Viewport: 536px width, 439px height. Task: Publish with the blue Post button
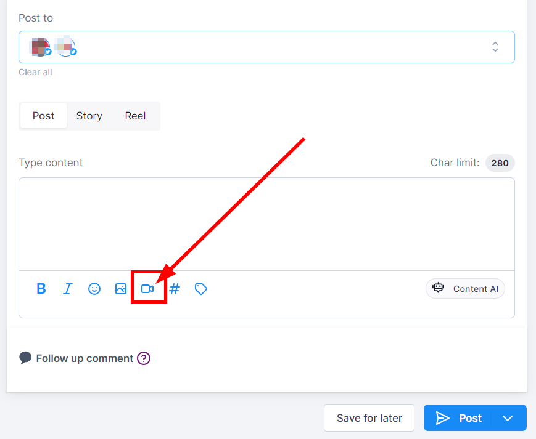(x=458, y=418)
